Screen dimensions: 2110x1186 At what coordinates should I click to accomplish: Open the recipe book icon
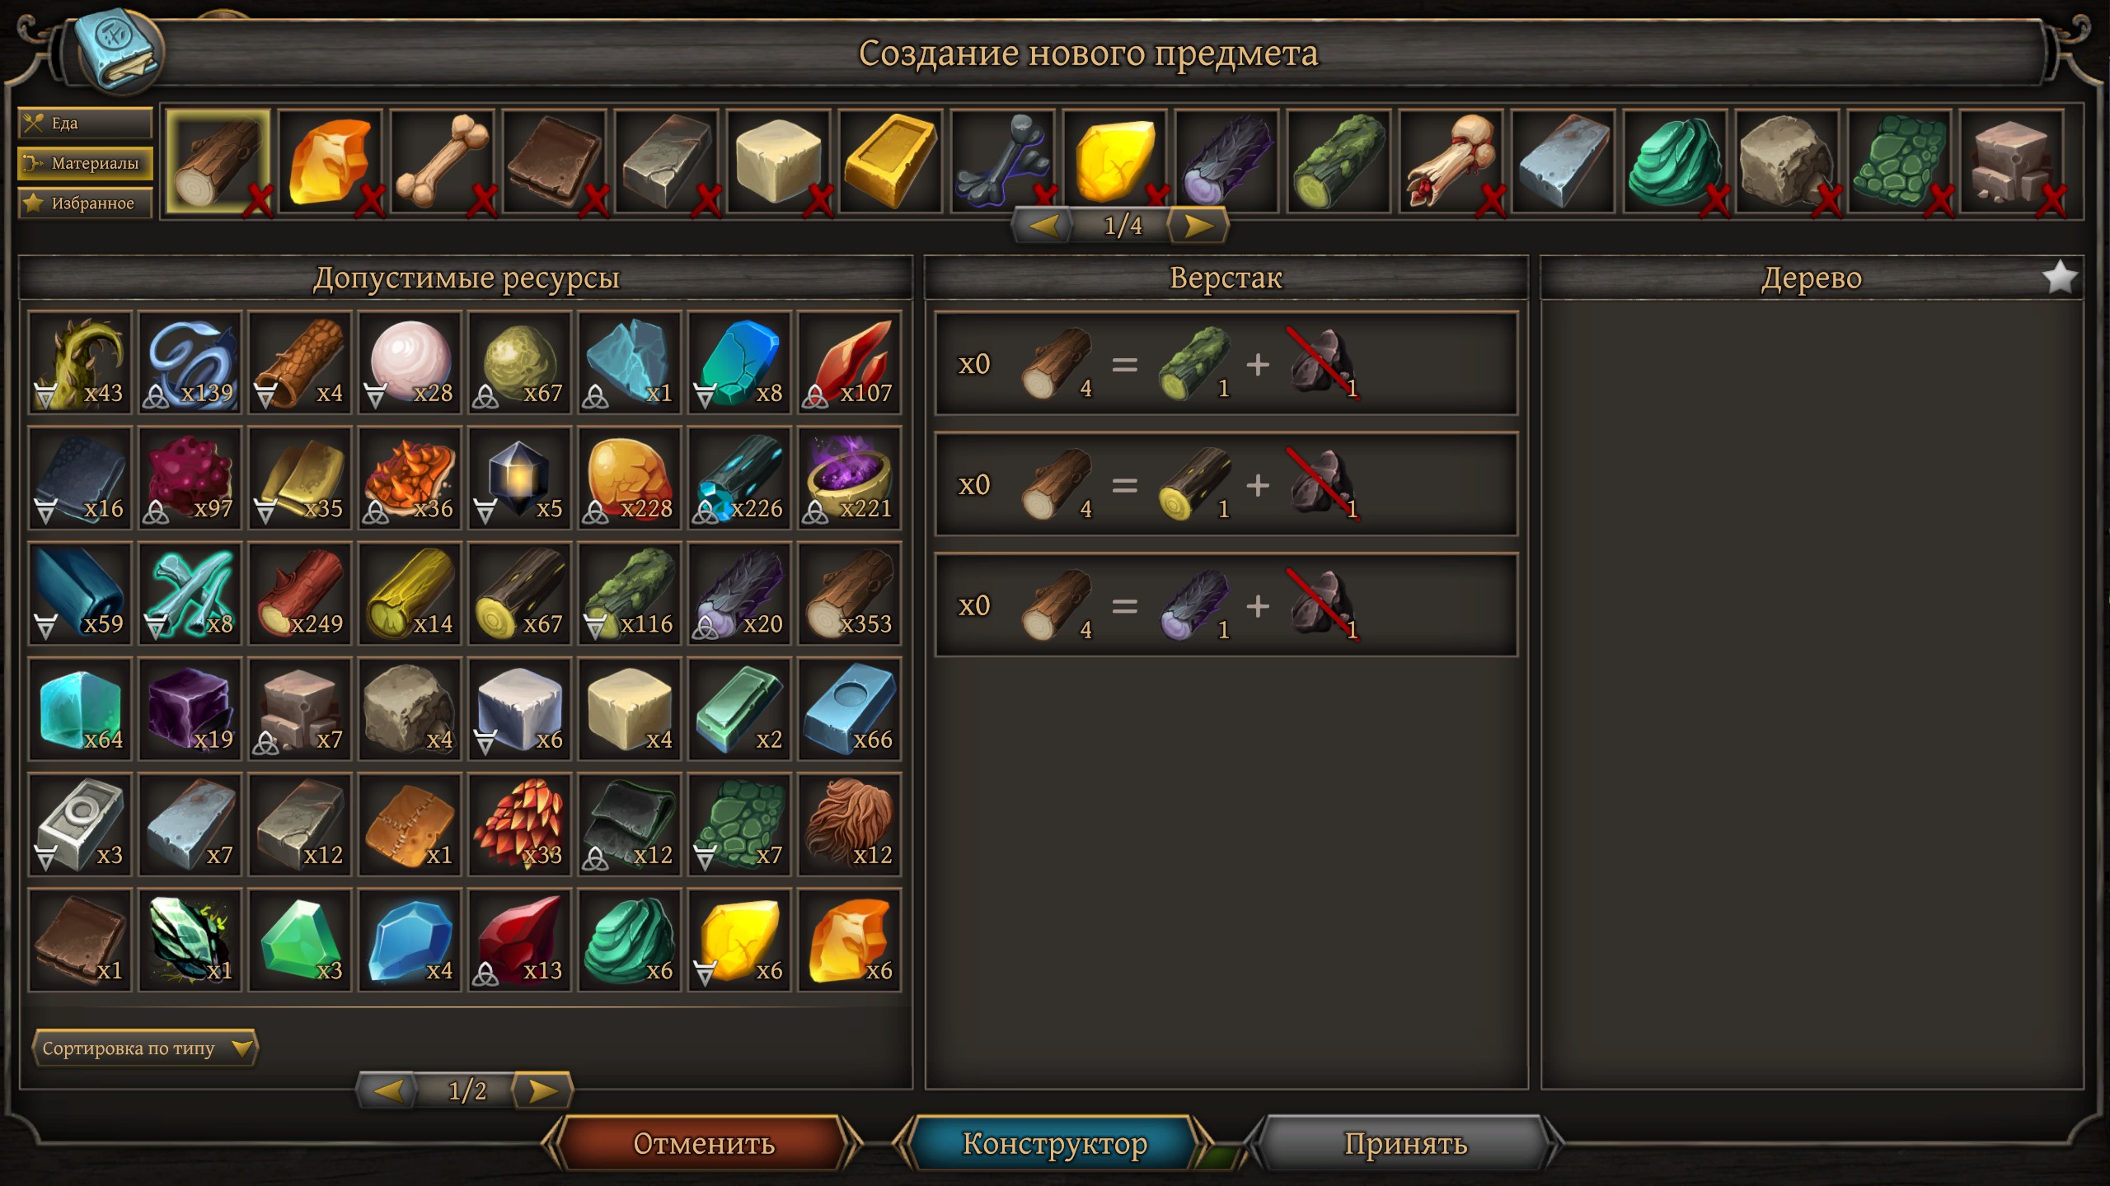tap(118, 51)
